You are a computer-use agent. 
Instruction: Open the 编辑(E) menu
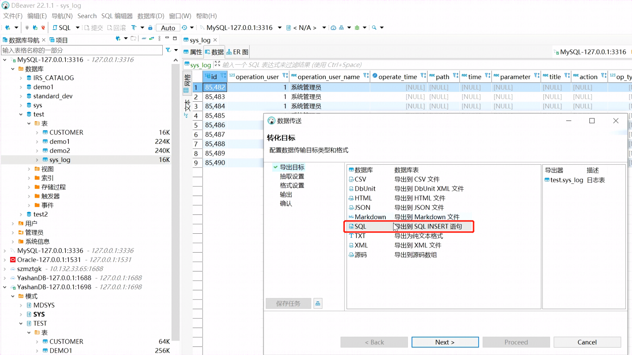(x=37, y=16)
